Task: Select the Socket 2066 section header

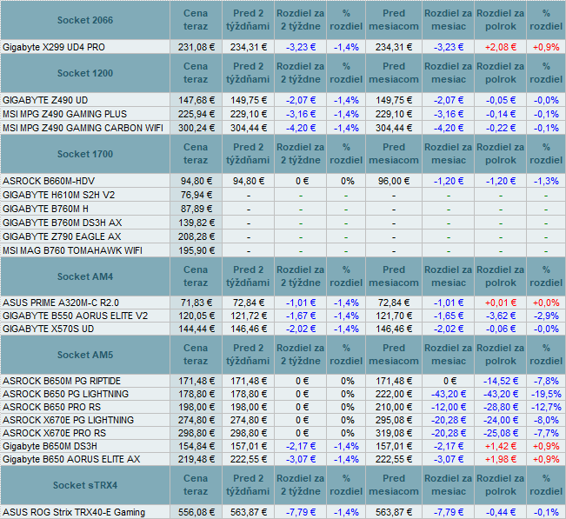Action: (x=85, y=20)
